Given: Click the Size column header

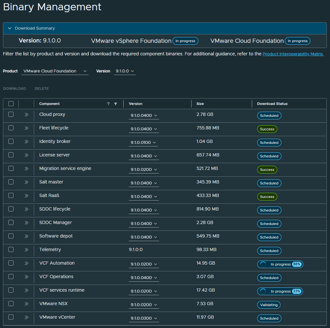Looking at the screenshot, I should tap(200, 104).
